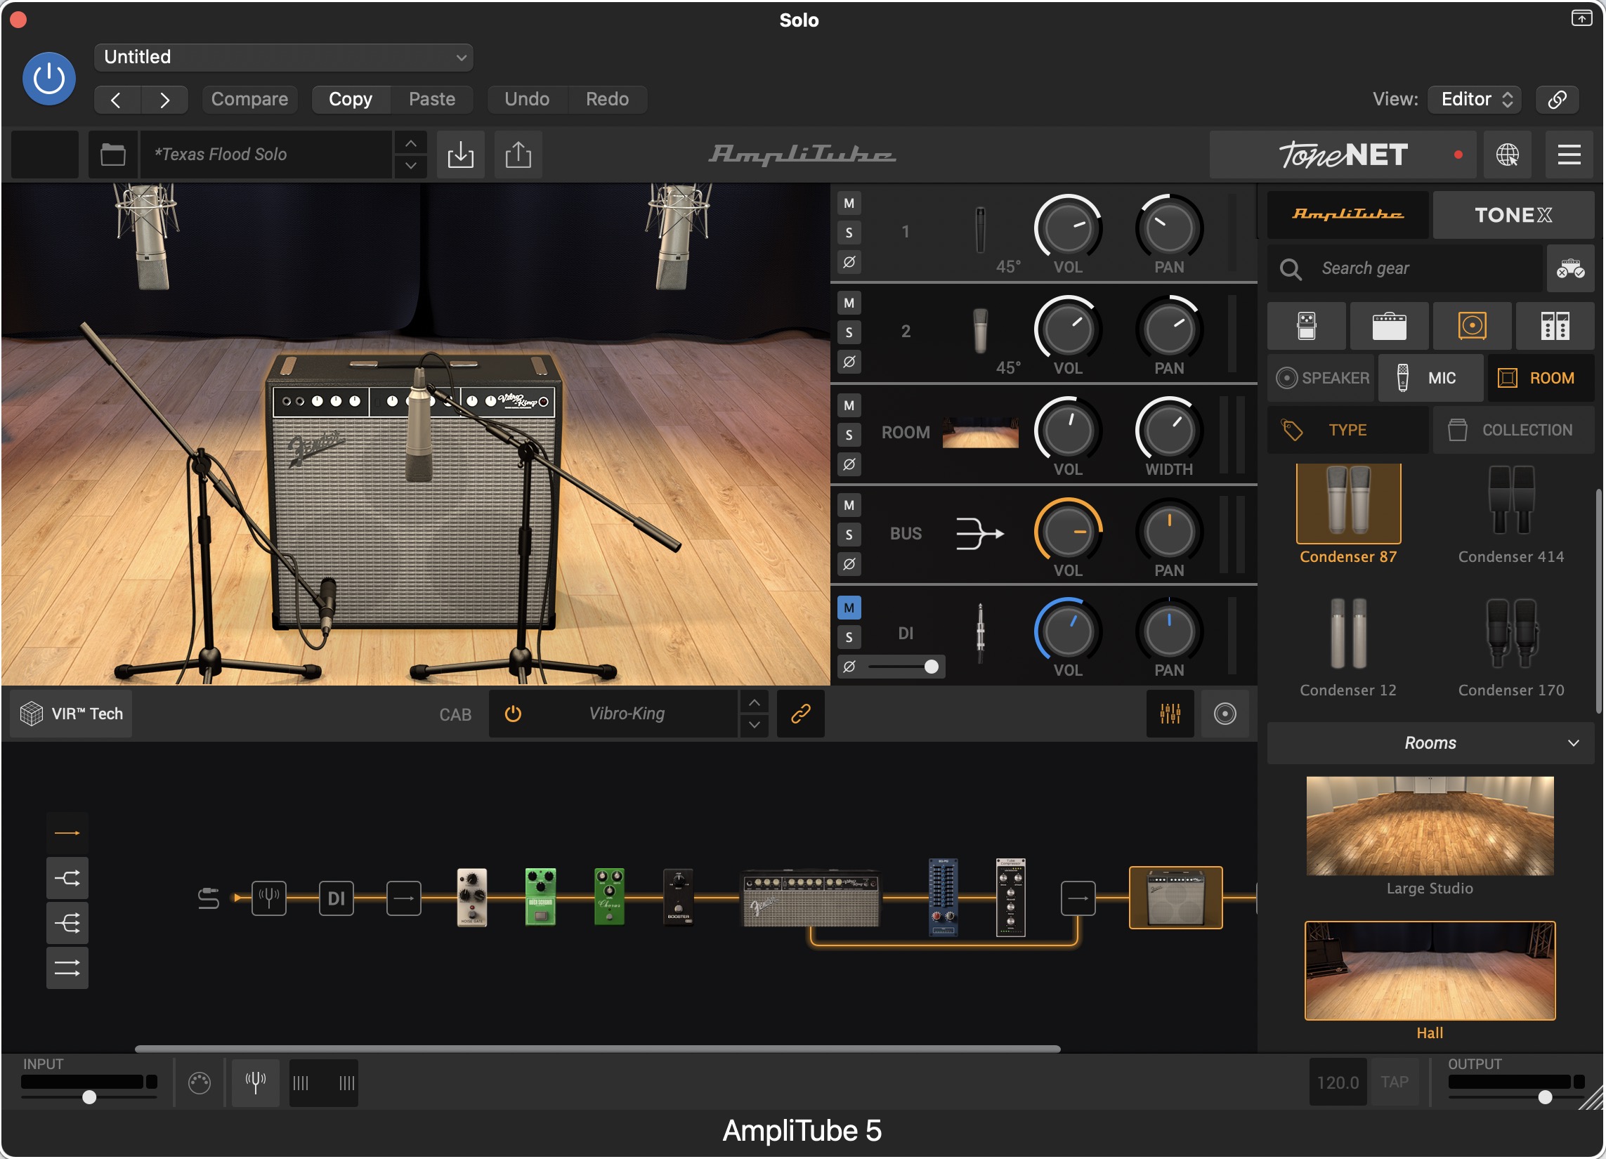Select the rack effects gear category icon
Viewport: 1606px width, 1159px height.
[1554, 327]
